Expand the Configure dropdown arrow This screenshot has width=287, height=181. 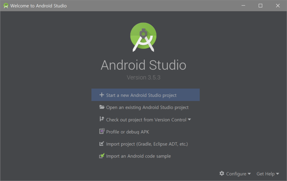tap(249, 174)
